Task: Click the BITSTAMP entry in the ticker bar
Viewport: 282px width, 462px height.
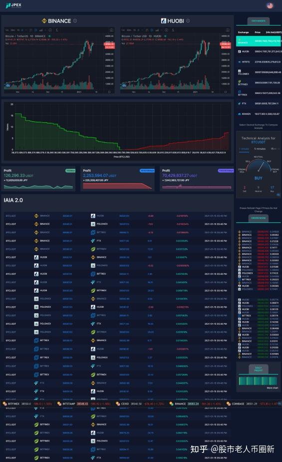Action: pos(84,404)
